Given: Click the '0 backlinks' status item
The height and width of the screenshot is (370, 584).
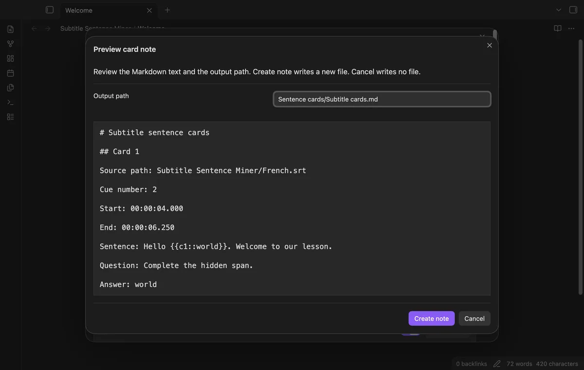Looking at the screenshot, I should [x=472, y=364].
